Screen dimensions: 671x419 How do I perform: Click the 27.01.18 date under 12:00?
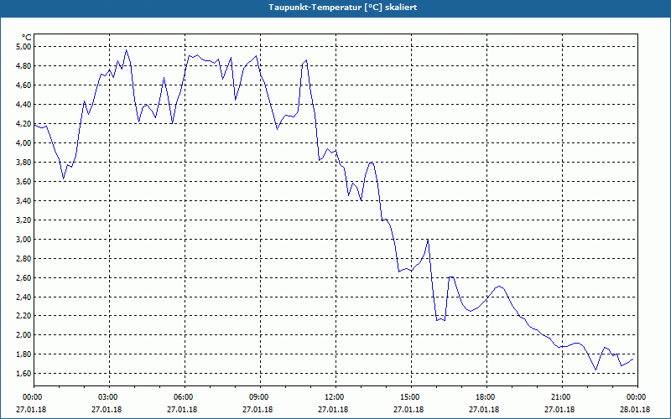click(x=333, y=409)
